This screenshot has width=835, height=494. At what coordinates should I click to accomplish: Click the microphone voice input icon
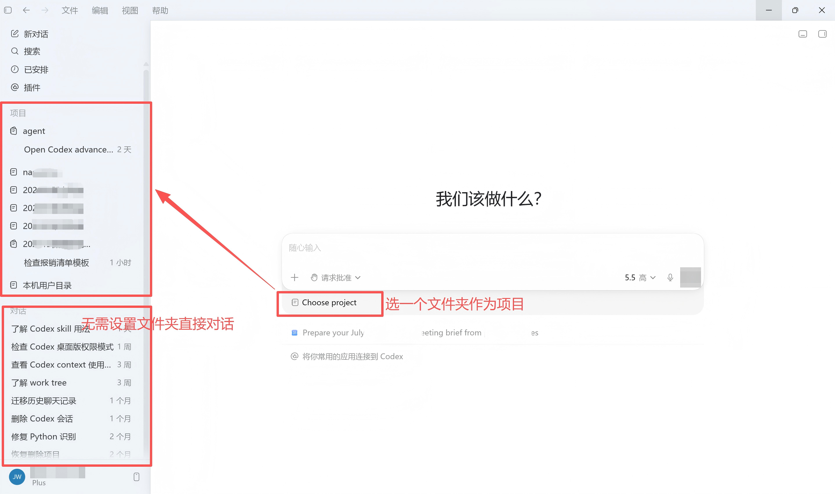[670, 278]
